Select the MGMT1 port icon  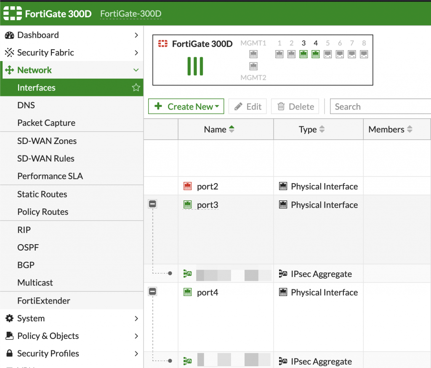click(x=253, y=54)
